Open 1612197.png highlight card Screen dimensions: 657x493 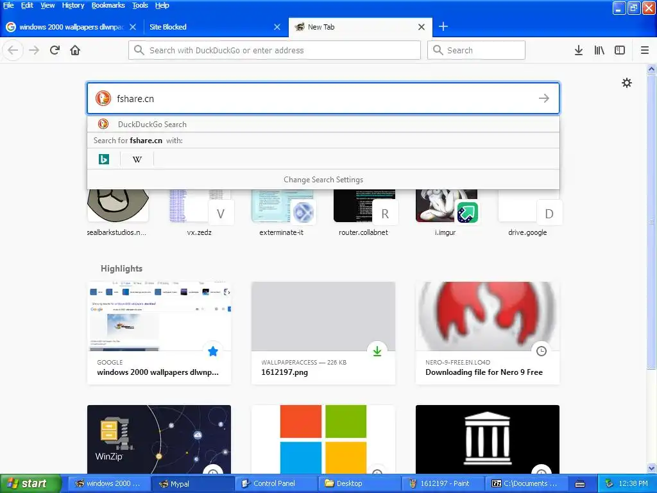point(323,333)
